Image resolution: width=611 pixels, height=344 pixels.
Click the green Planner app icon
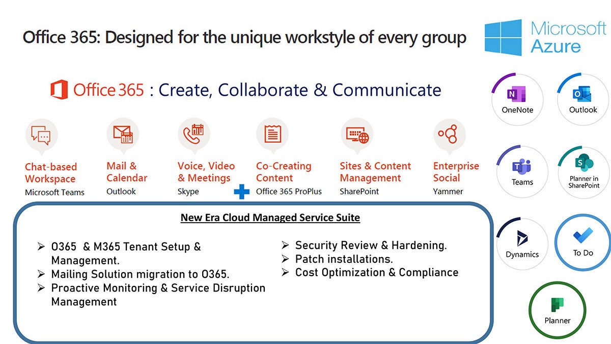tap(557, 305)
